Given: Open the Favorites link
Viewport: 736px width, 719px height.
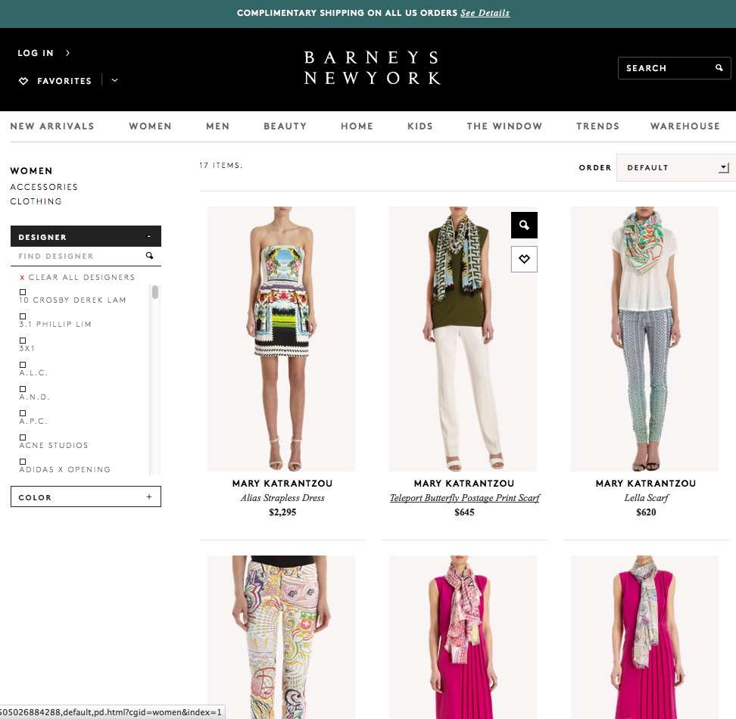Looking at the screenshot, I should point(64,81).
